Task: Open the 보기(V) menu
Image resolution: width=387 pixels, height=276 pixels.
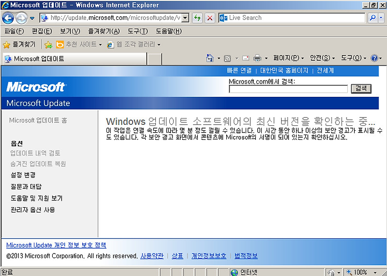Action: pos(70,31)
